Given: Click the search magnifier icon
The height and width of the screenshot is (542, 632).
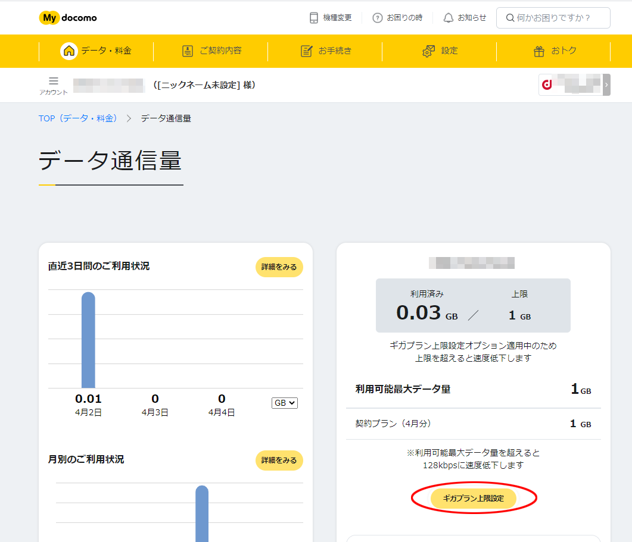Looking at the screenshot, I should [510, 18].
